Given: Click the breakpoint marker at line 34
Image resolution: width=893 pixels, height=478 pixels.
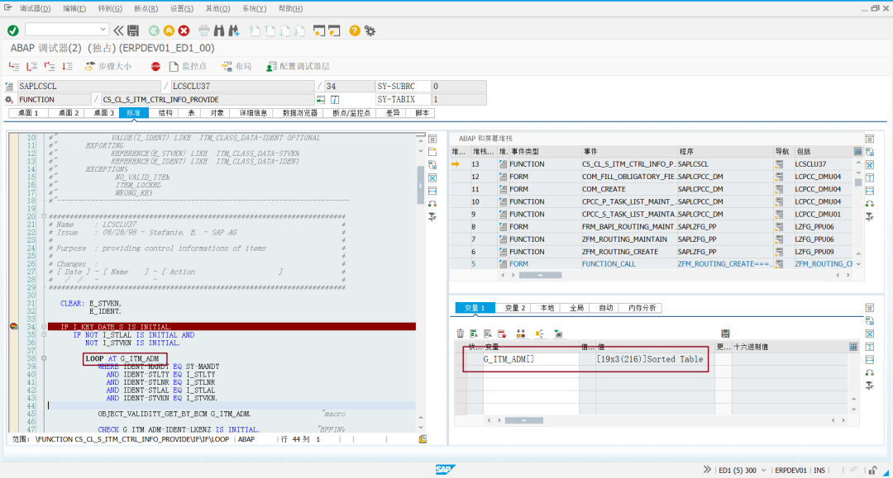Looking at the screenshot, I should [x=14, y=327].
